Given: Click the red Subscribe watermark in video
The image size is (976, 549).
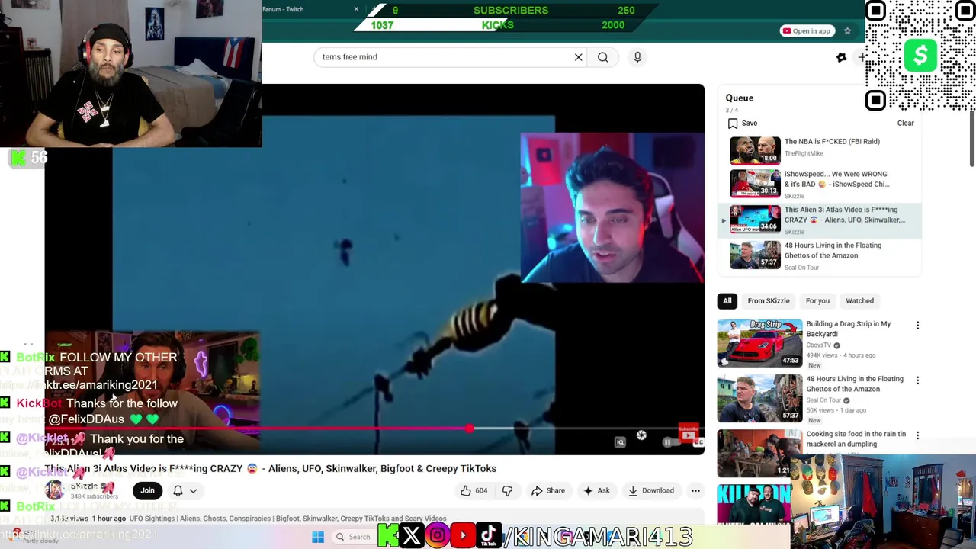Looking at the screenshot, I should pos(689,433).
